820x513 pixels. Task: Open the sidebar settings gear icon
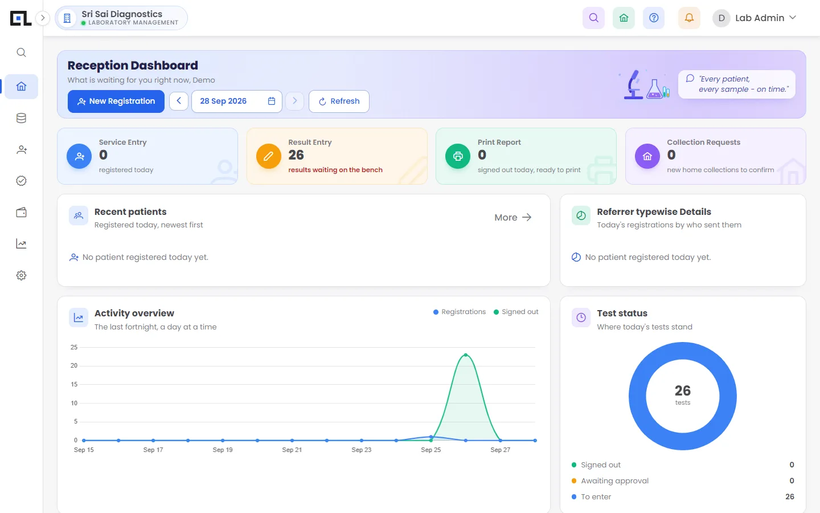21,275
